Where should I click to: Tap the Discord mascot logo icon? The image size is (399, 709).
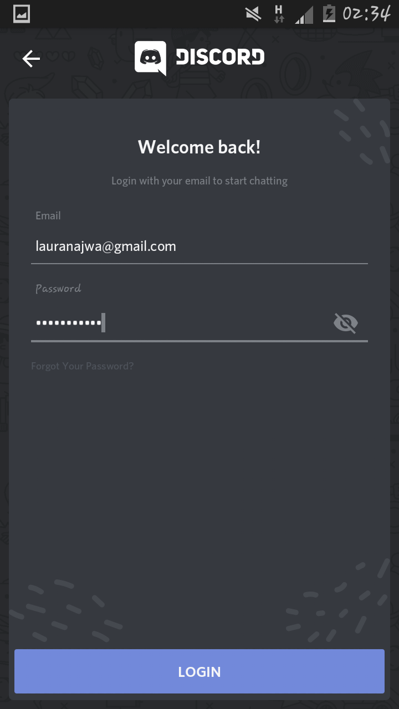point(150,58)
